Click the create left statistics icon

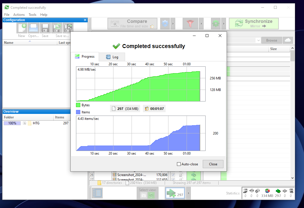point(257,191)
